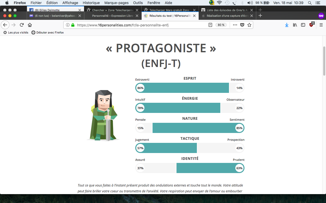This screenshot has width=326, height=203.
Task: Click the URL address field
Action: 140,25
